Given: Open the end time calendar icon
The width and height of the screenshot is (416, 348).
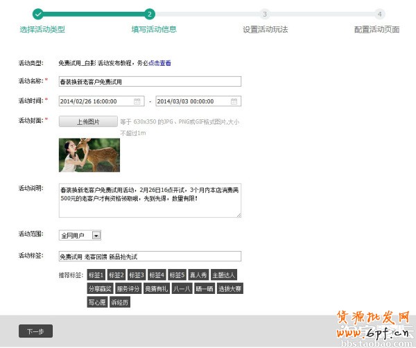Looking at the screenshot, I should tap(234, 101).
